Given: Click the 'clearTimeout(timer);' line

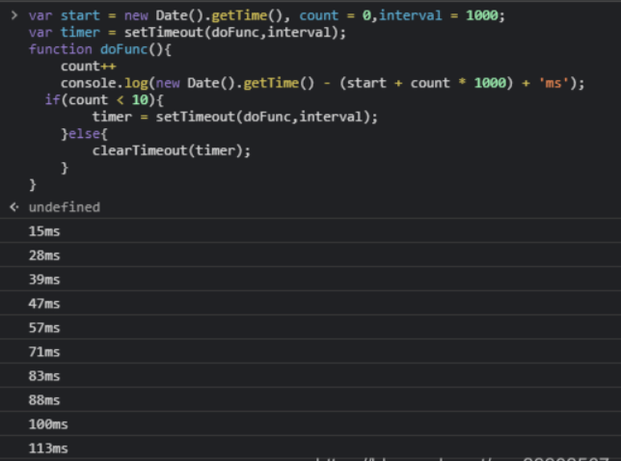Looking at the screenshot, I should tap(172, 150).
